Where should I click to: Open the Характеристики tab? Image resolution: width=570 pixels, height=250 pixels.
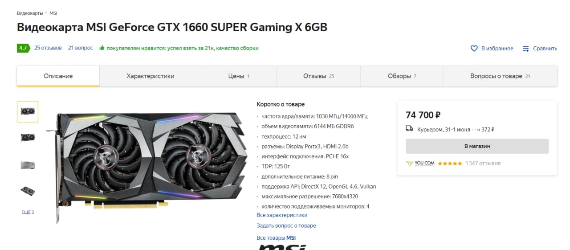150,76
